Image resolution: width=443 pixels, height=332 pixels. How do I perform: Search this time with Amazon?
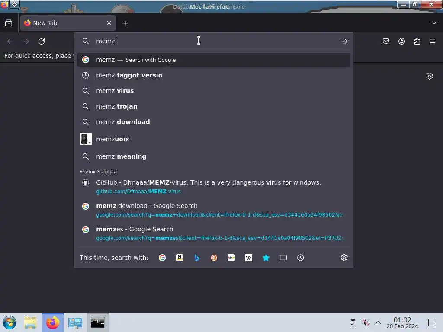[180, 258]
